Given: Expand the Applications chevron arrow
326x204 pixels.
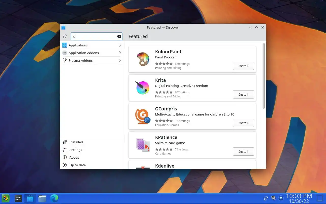Looking at the screenshot, I should pyautogui.click(x=120, y=45).
